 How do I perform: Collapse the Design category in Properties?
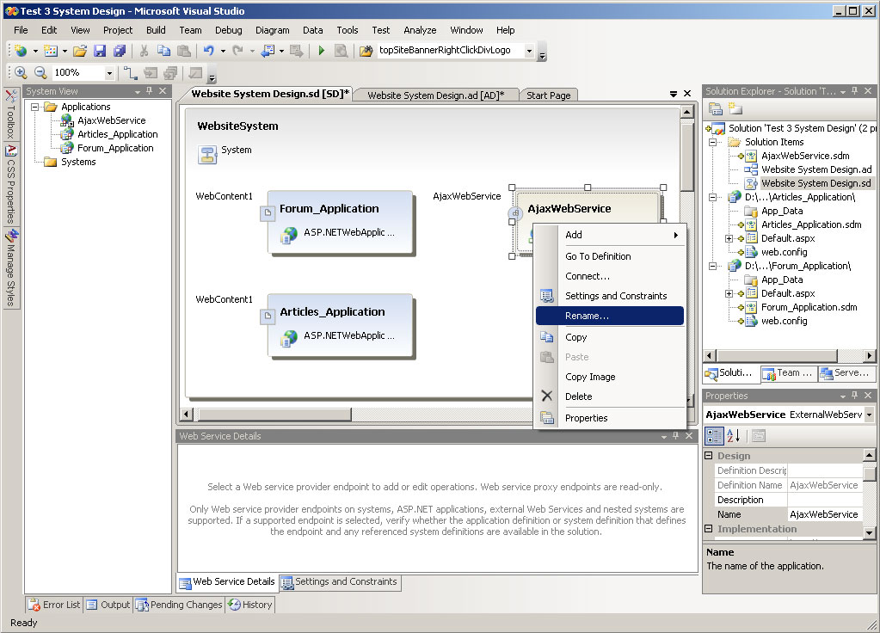(x=709, y=456)
